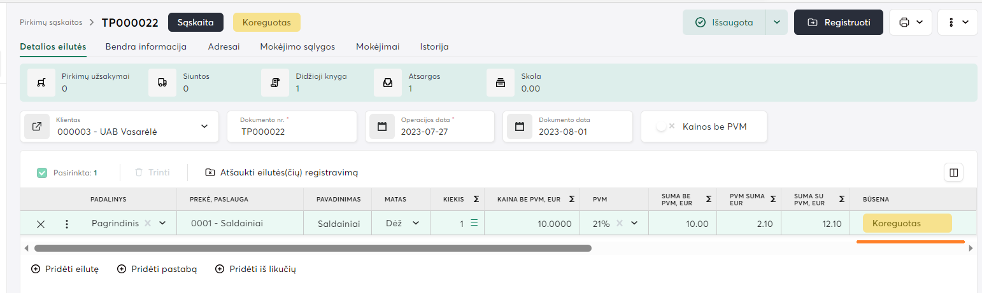Image resolution: width=982 pixels, height=293 pixels.
Task: Open the Matas Dėž unit dropdown
Action: click(x=416, y=223)
